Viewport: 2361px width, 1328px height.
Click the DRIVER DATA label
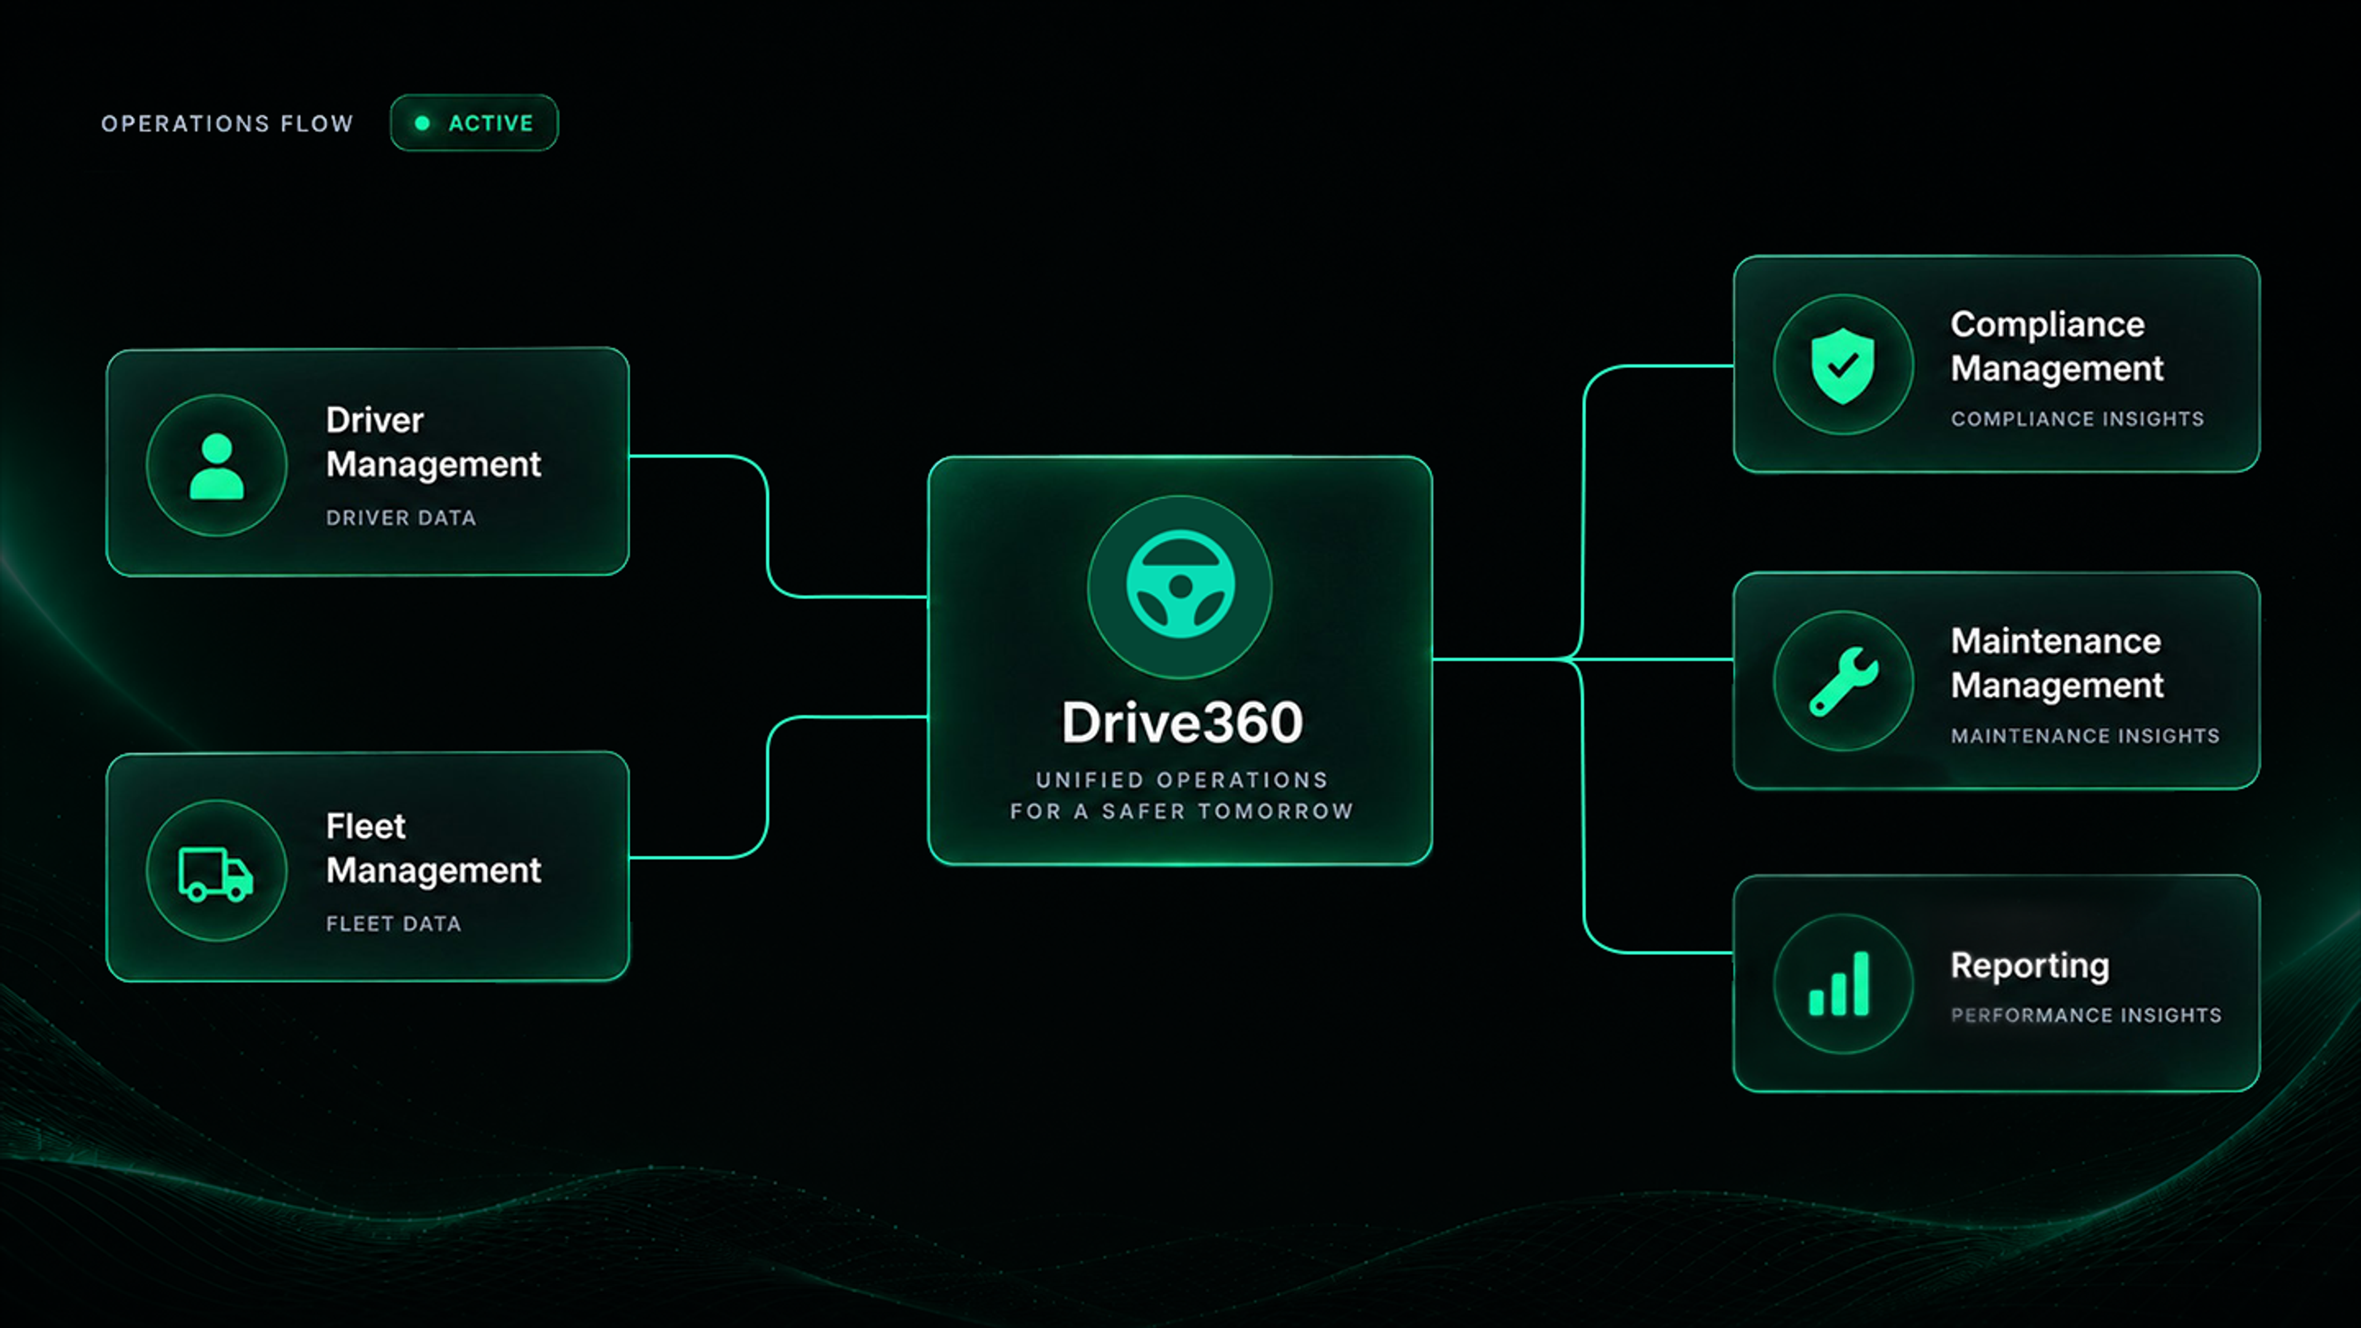[x=401, y=518]
